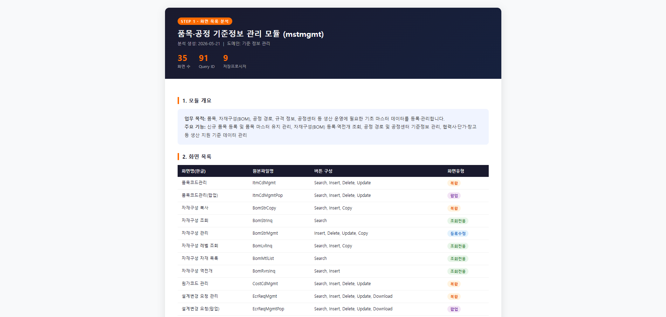Screen dimensions: 666x317
Task: Click the 복합 badge in the ItmCdMgmt row
Action: [x=454, y=183]
